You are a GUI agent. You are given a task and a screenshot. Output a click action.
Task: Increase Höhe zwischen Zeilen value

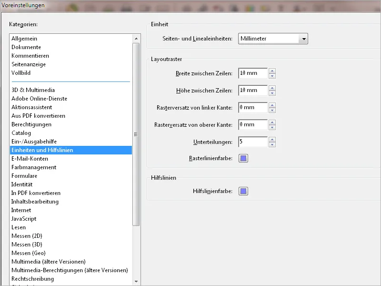coord(272,88)
